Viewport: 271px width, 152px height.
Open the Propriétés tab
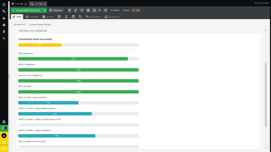tap(32, 17)
